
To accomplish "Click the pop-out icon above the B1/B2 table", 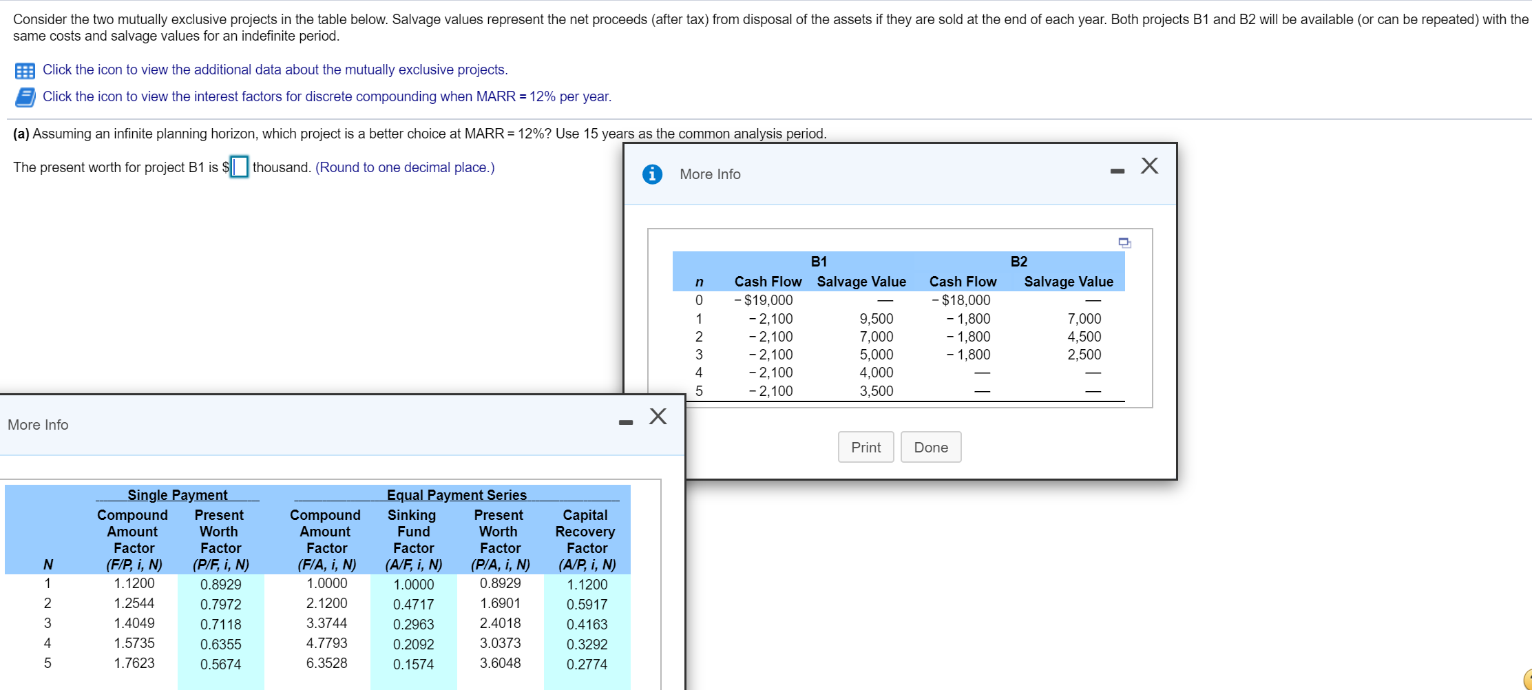I will point(1124,242).
